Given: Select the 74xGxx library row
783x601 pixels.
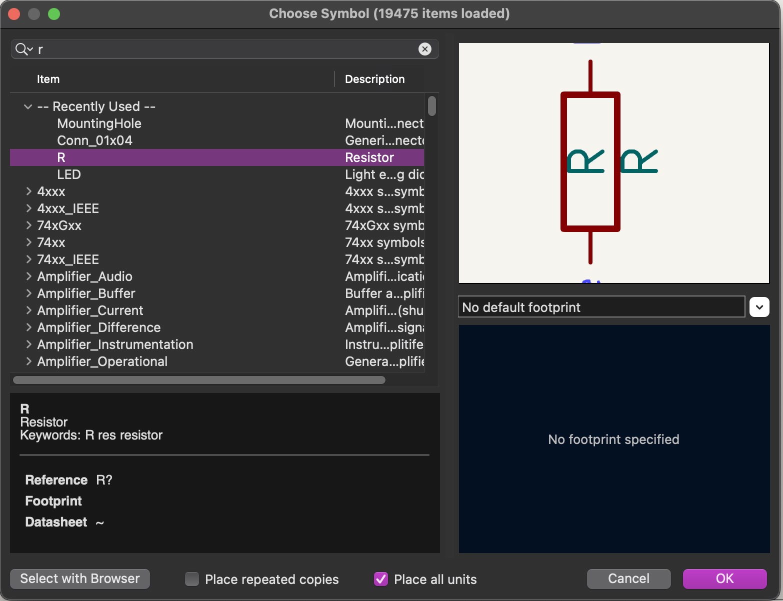Looking at the screenshot, I should pos(217,225).
